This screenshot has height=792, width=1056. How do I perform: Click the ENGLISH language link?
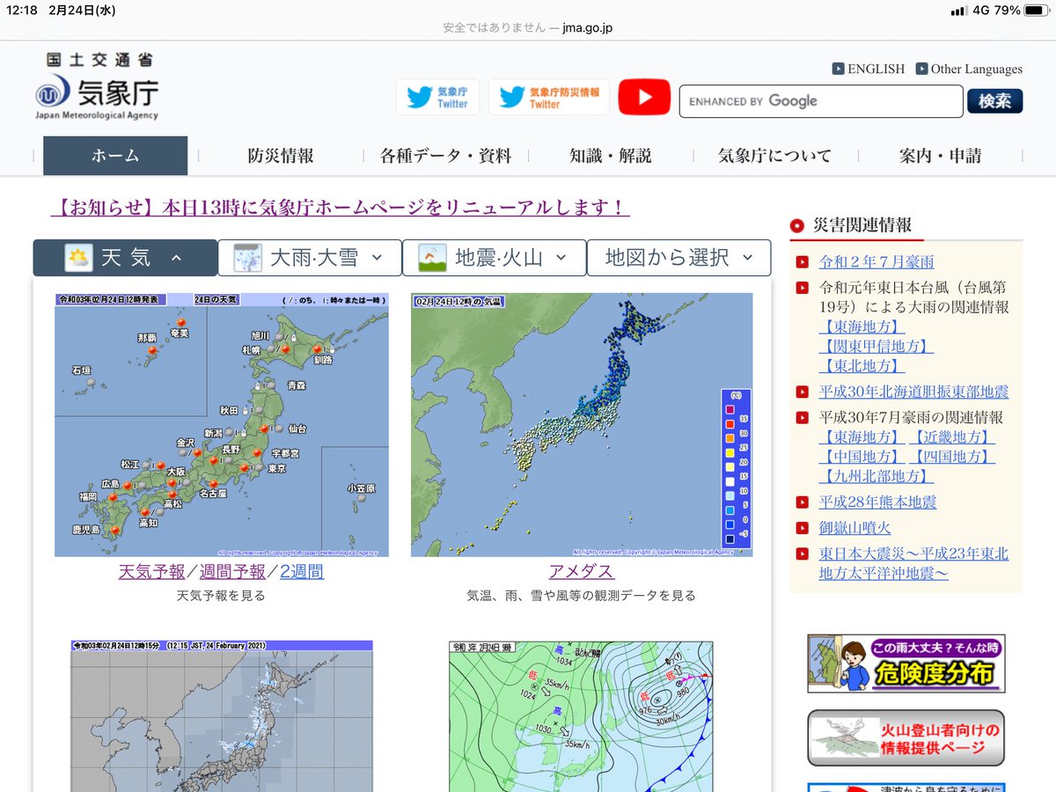point(876,69)
